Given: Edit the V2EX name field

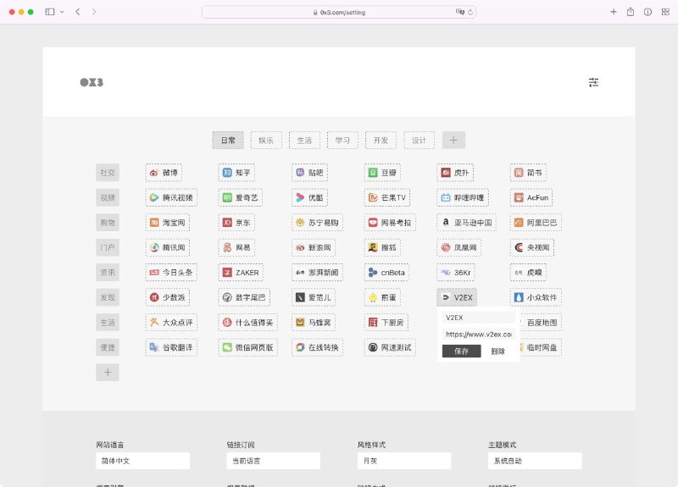Looking at the screenshot, I should click(x=478, y=318).
